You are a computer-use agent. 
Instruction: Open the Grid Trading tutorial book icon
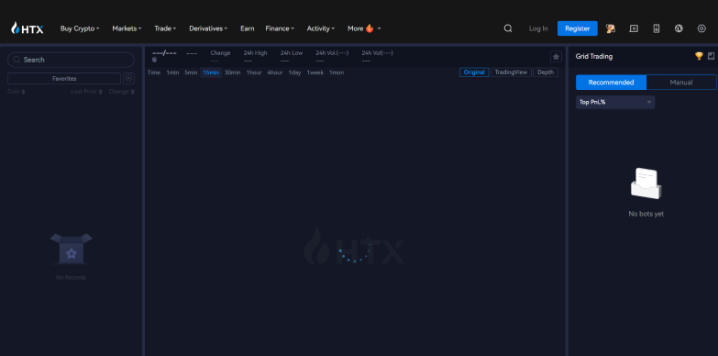pyautogui.click(x=711, y=56)
